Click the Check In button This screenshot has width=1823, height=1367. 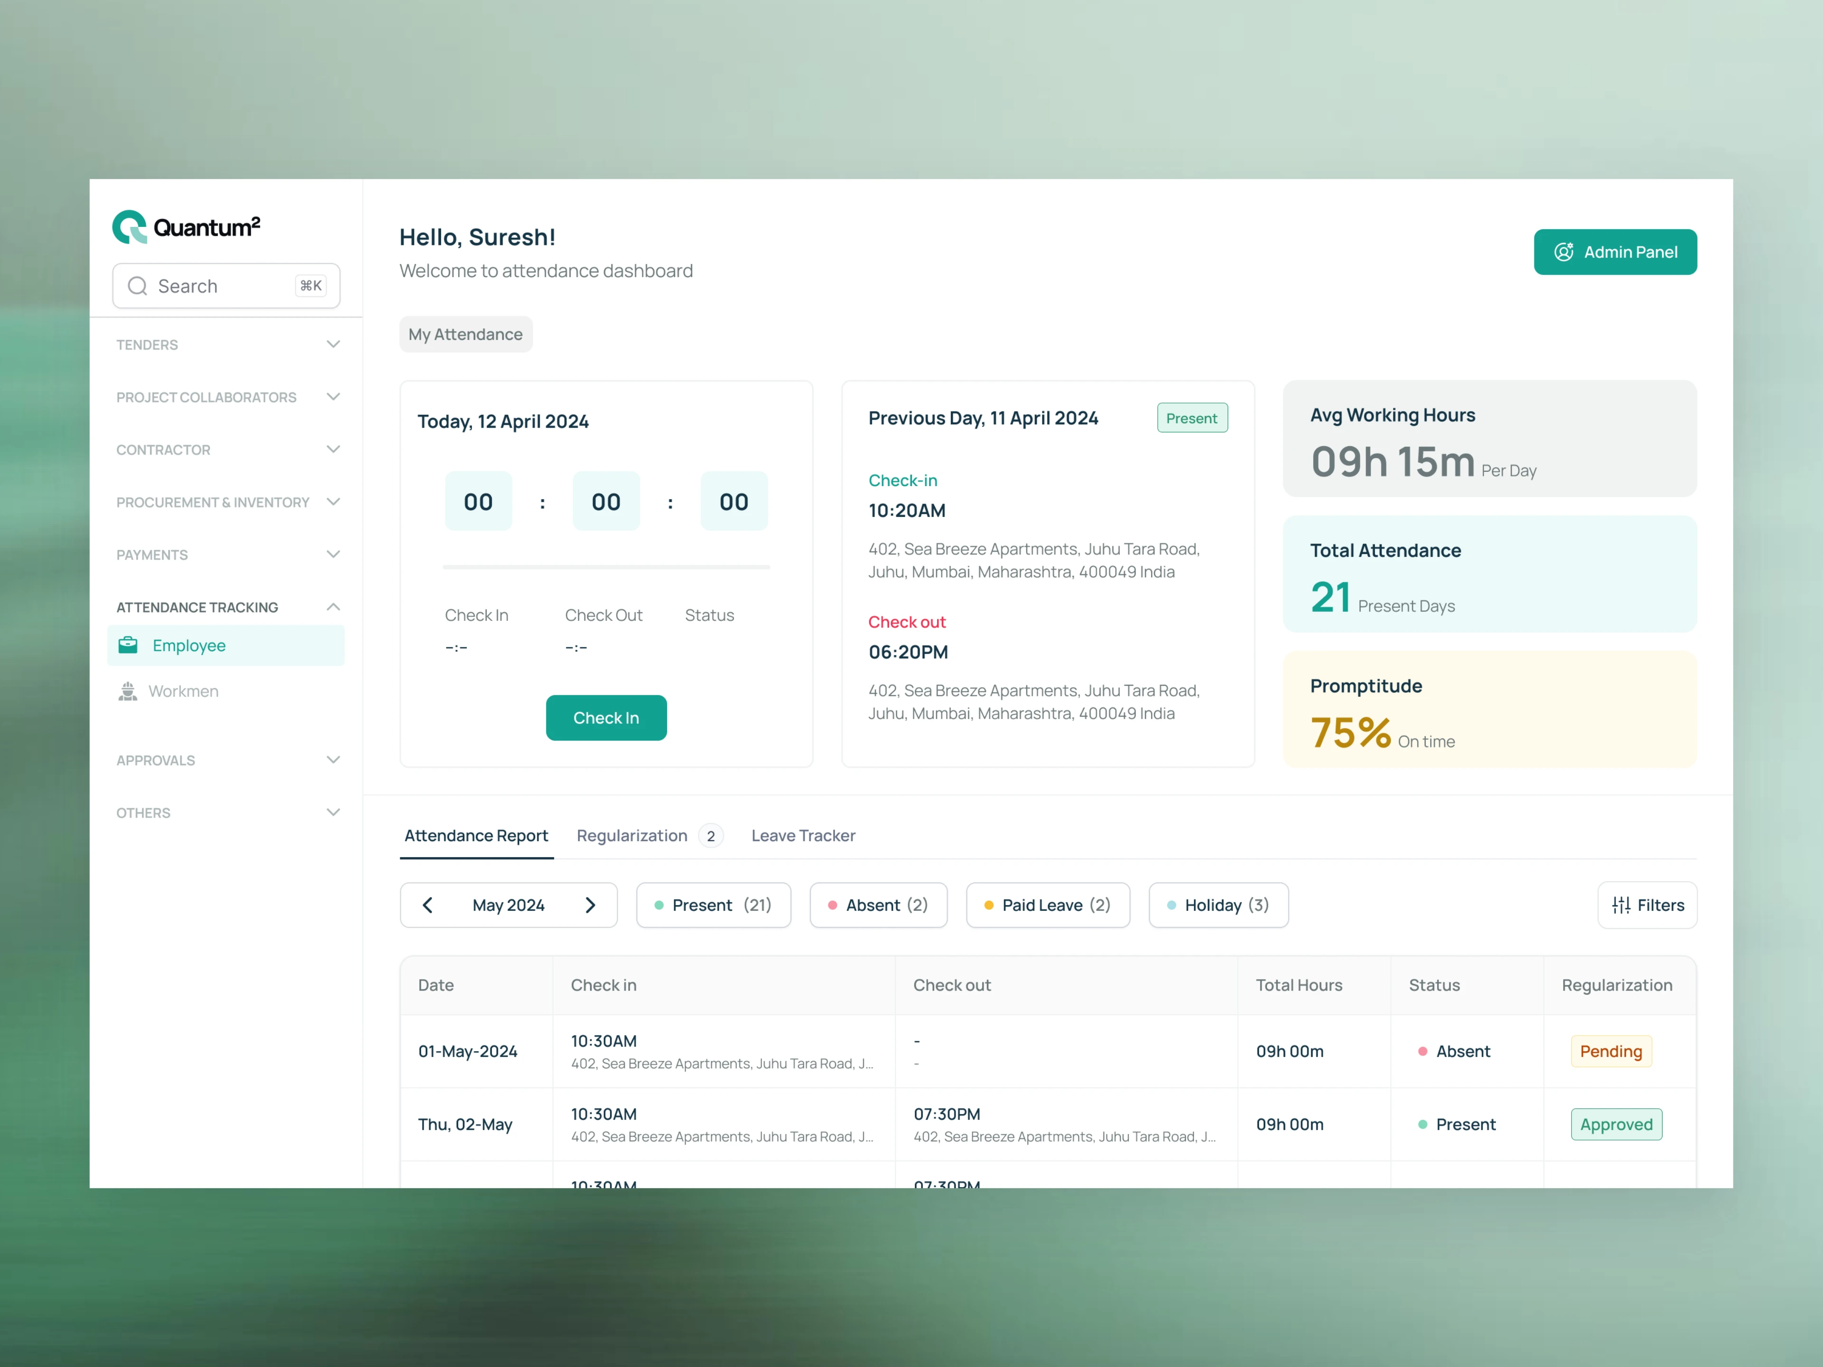pyautogui.click(x=606, y=718)
